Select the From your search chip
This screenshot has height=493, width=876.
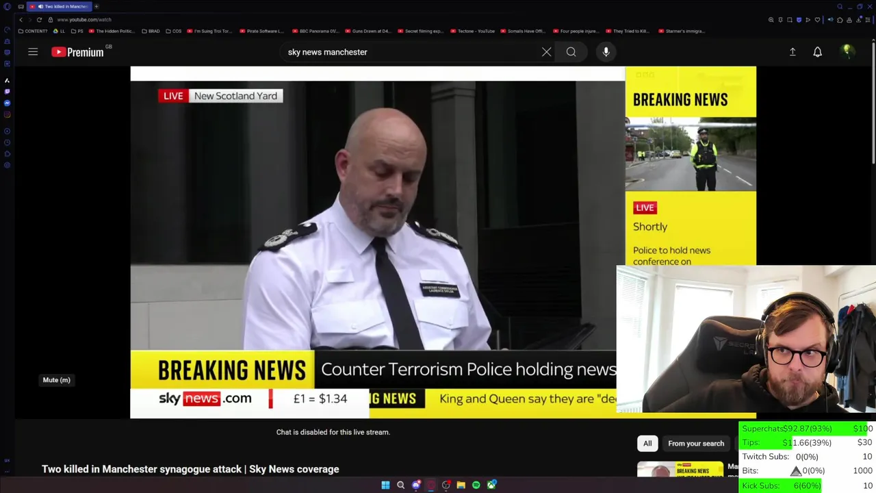click(x=696, y=444)
